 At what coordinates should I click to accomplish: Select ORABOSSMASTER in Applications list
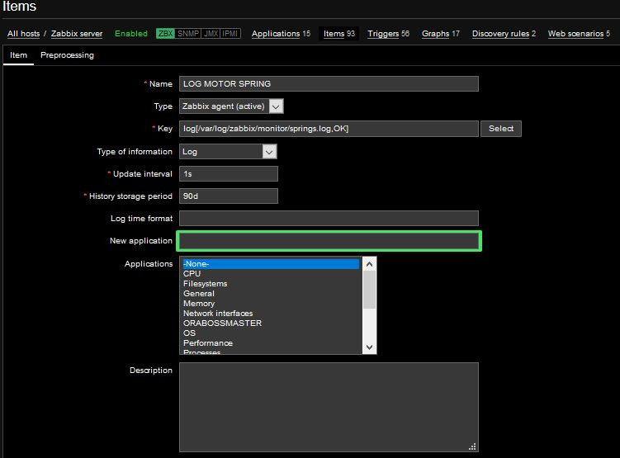tap(222, 323)
